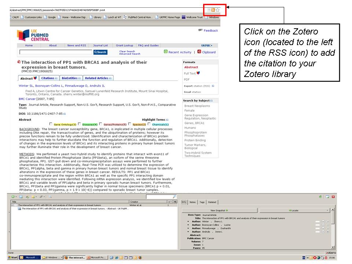Click the Feedback speech icon
The image size is (352, 264).
tap(200, 30)
